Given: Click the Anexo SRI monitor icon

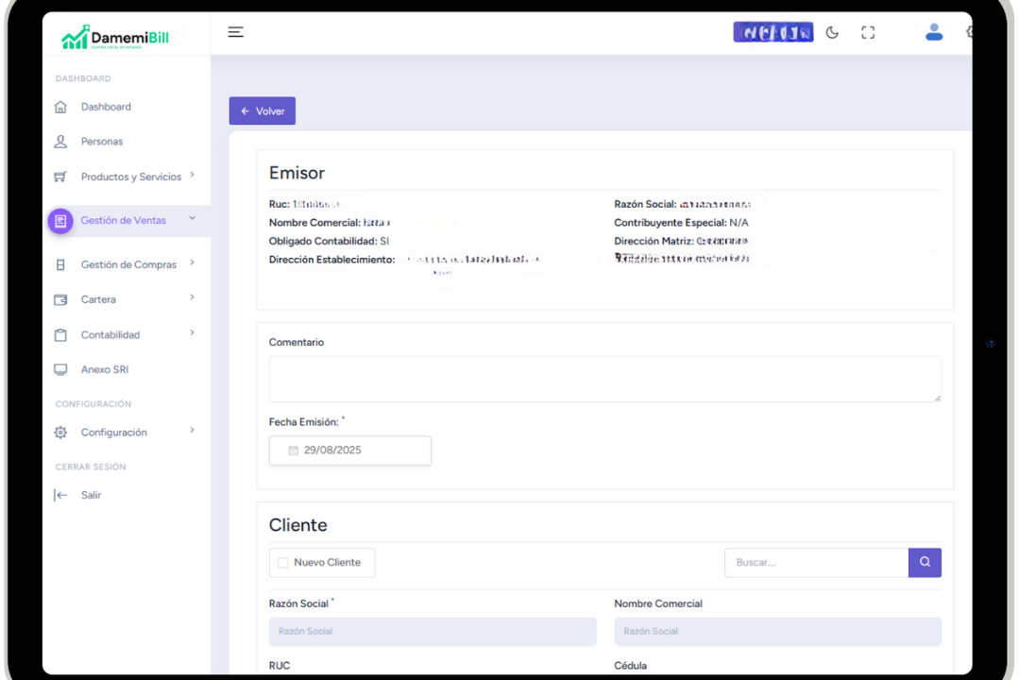Looking at the screenshot, I should tap(61, 370).
